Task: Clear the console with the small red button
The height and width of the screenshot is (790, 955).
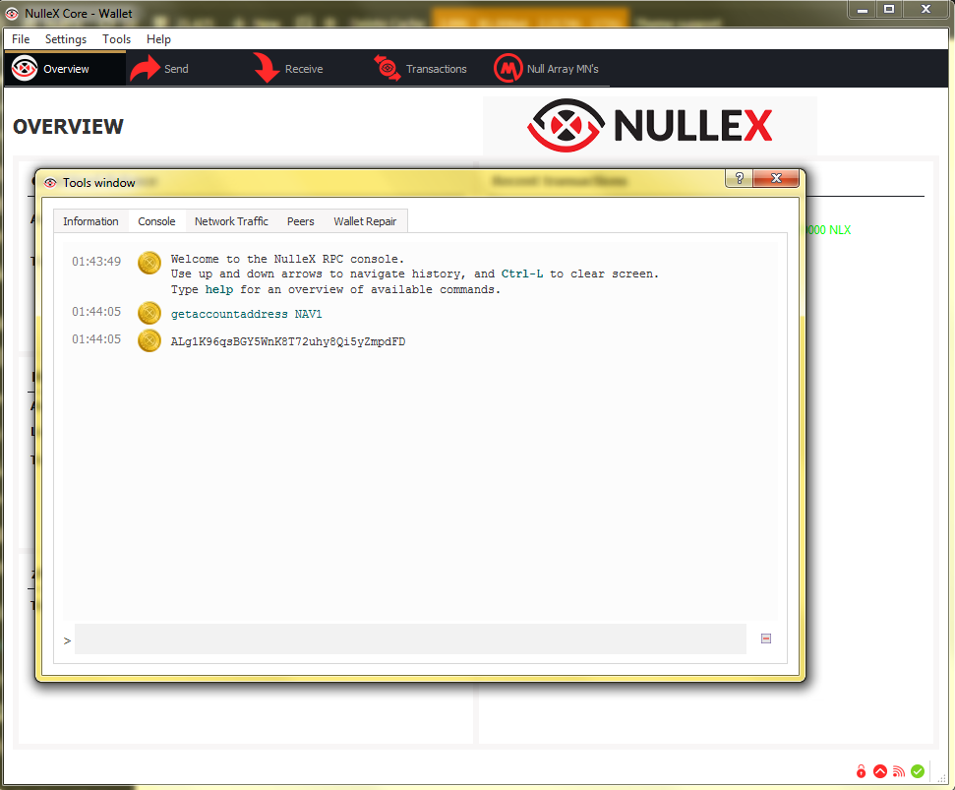Action: pos(766,638)
